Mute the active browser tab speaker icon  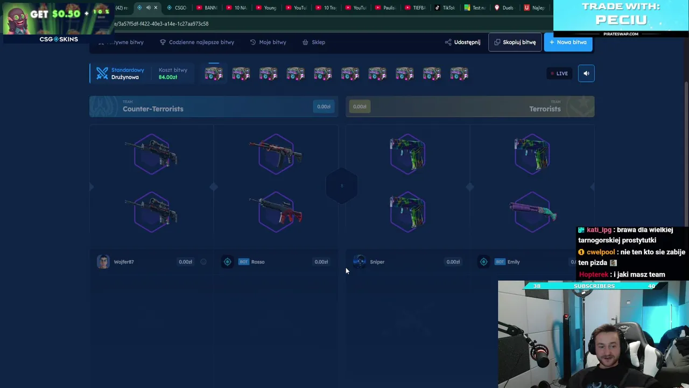pyautogui.click(x=148, y=8)
